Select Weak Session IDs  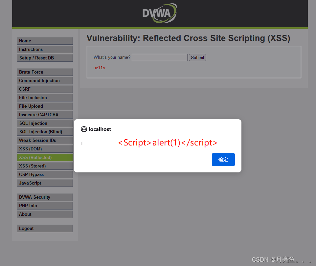45,140
